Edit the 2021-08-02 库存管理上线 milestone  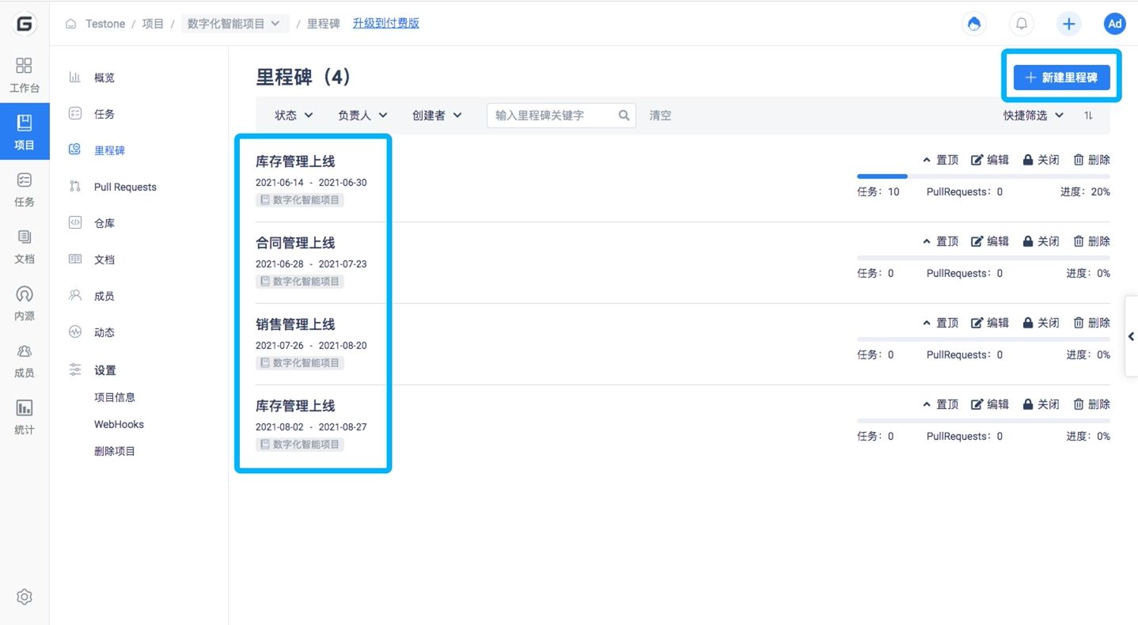[990, 404]
